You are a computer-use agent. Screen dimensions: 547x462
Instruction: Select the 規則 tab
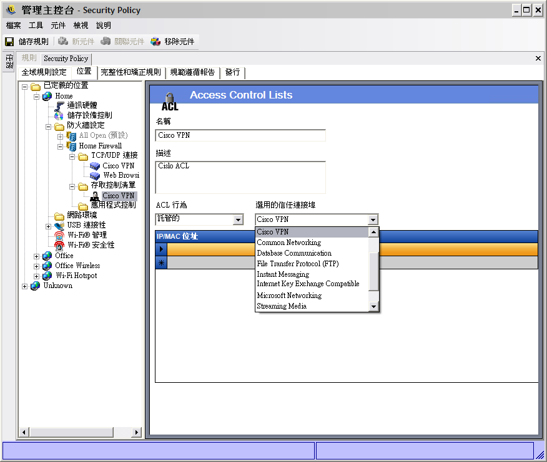point(29,58)
